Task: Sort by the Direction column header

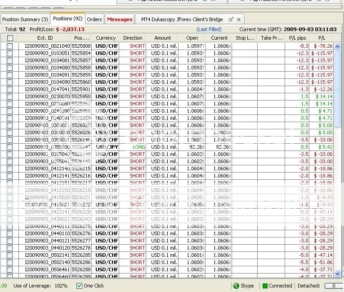Action: coord(133,38)
